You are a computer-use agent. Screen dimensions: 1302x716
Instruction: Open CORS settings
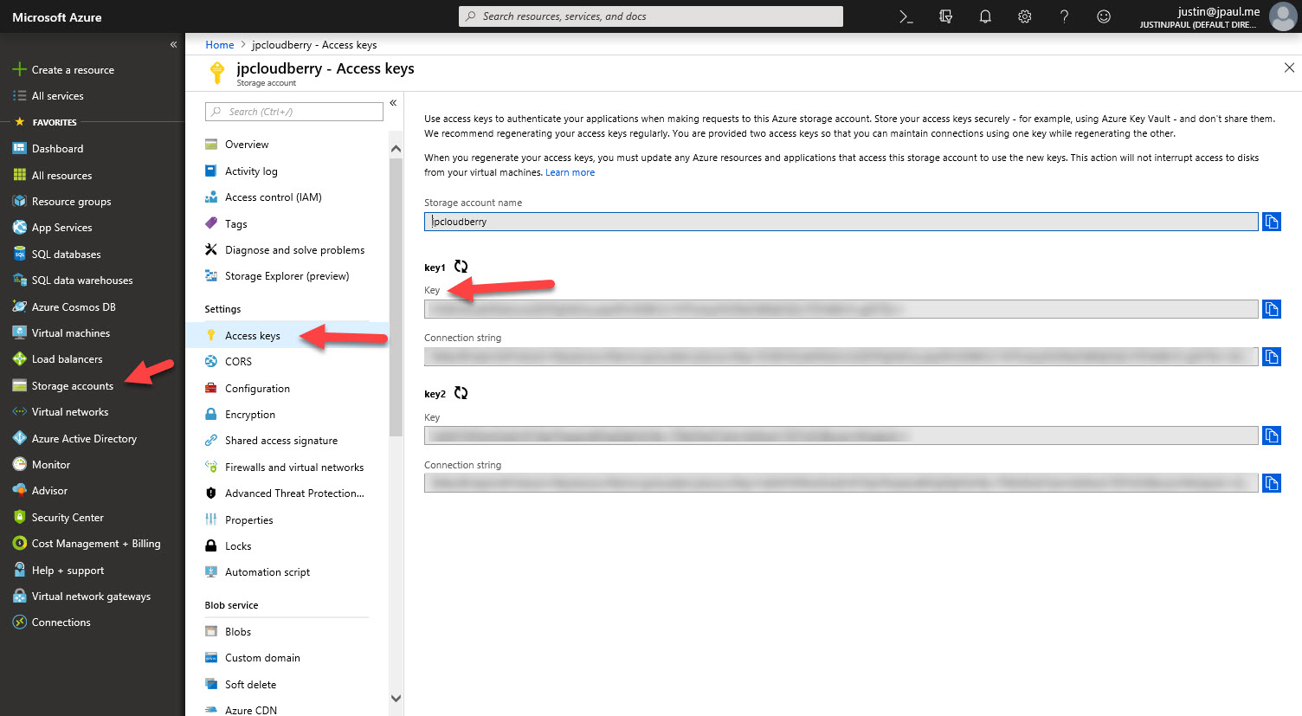click(x=238, y=362)
